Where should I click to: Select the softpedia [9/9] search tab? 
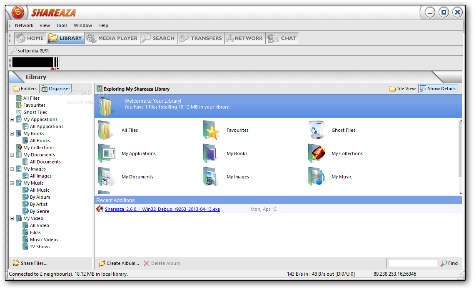[30, 51]
